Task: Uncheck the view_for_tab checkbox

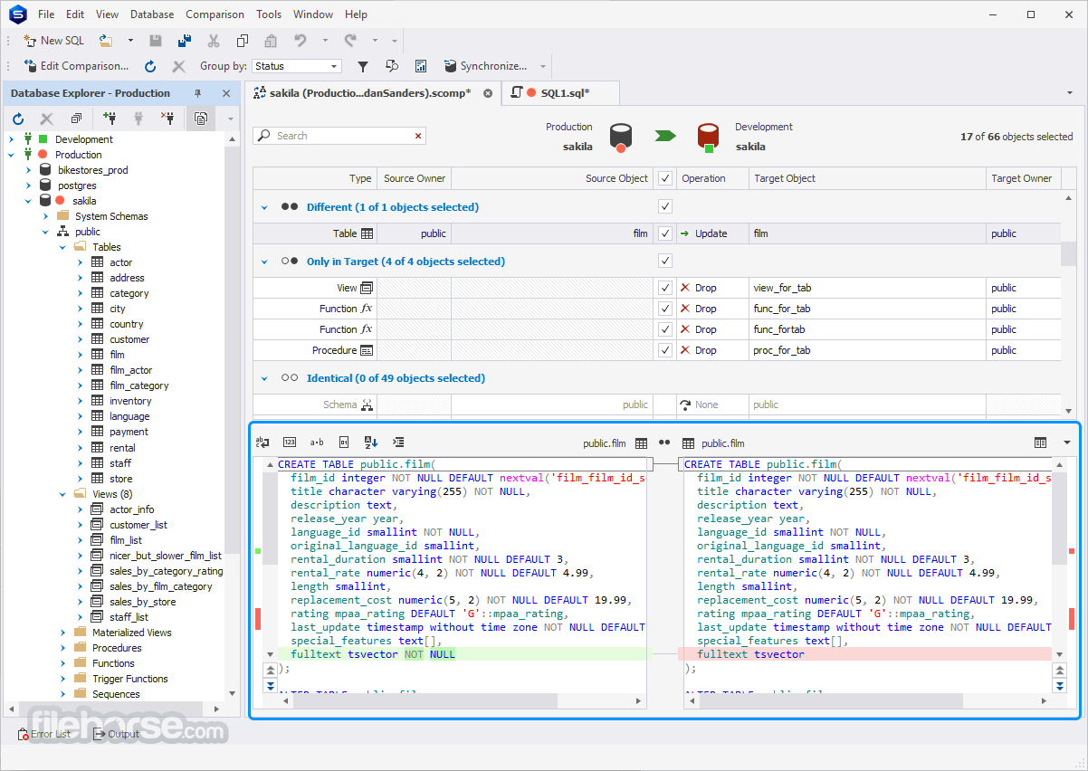Action: [x=665, y=288]
